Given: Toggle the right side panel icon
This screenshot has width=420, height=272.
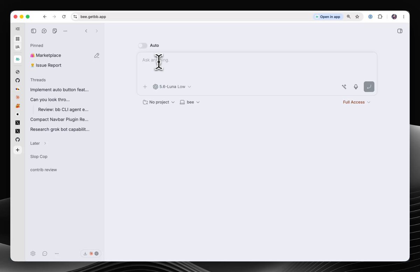Looking at the screenshot, I should point(400,31).
